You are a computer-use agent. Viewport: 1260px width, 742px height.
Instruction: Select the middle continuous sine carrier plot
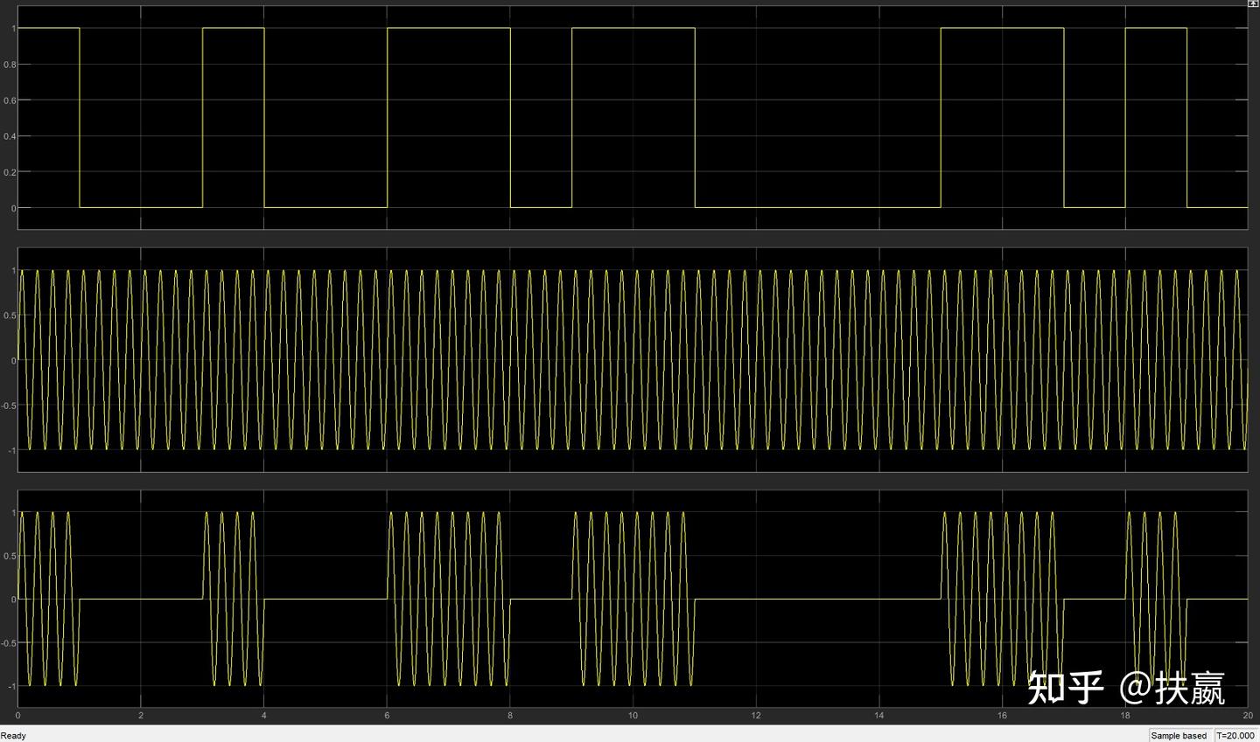[x=633, y=360]
